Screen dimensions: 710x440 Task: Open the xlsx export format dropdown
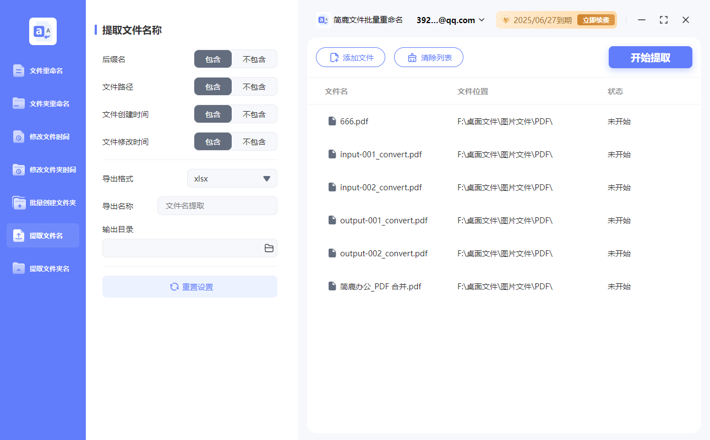(232, 178)
